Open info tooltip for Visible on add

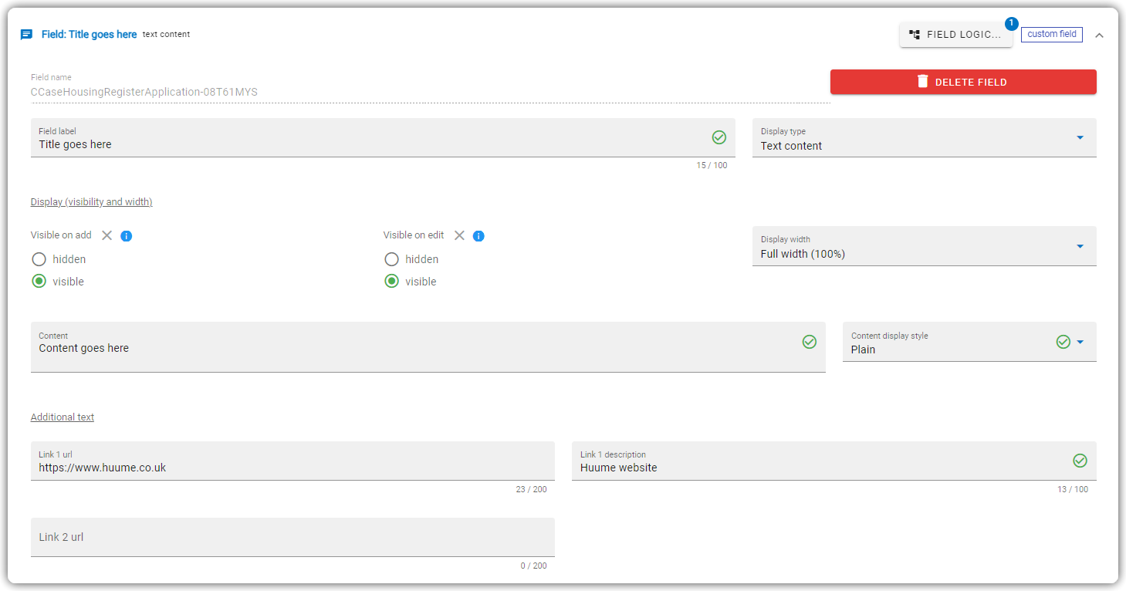point(127,236)
